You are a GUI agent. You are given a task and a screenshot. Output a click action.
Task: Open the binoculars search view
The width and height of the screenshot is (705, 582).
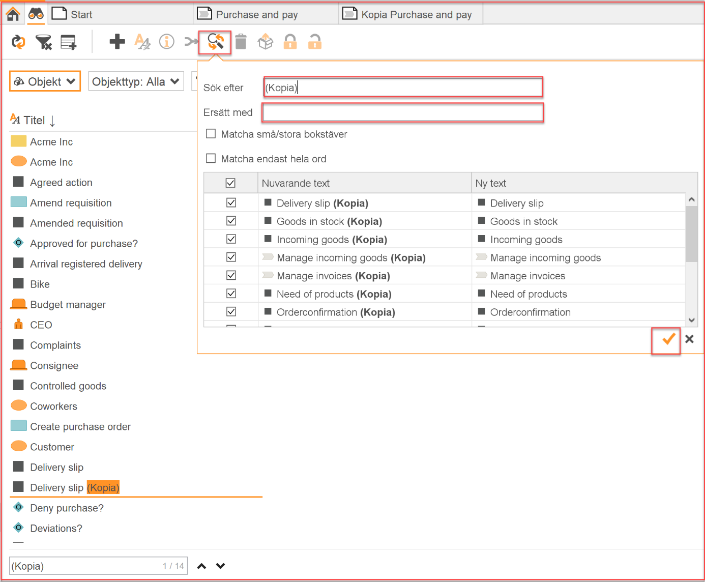pyautogui.click(x=36, y=14)
